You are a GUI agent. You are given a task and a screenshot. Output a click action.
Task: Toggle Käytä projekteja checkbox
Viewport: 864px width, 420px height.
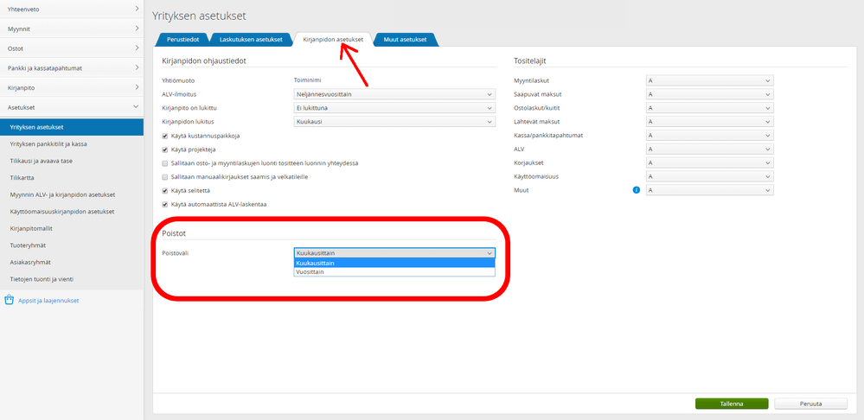tap(164, 150)
